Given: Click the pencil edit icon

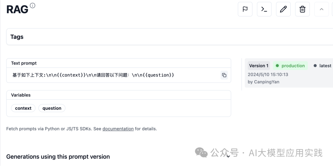Looking at the screenshot, I should [283, 9].
